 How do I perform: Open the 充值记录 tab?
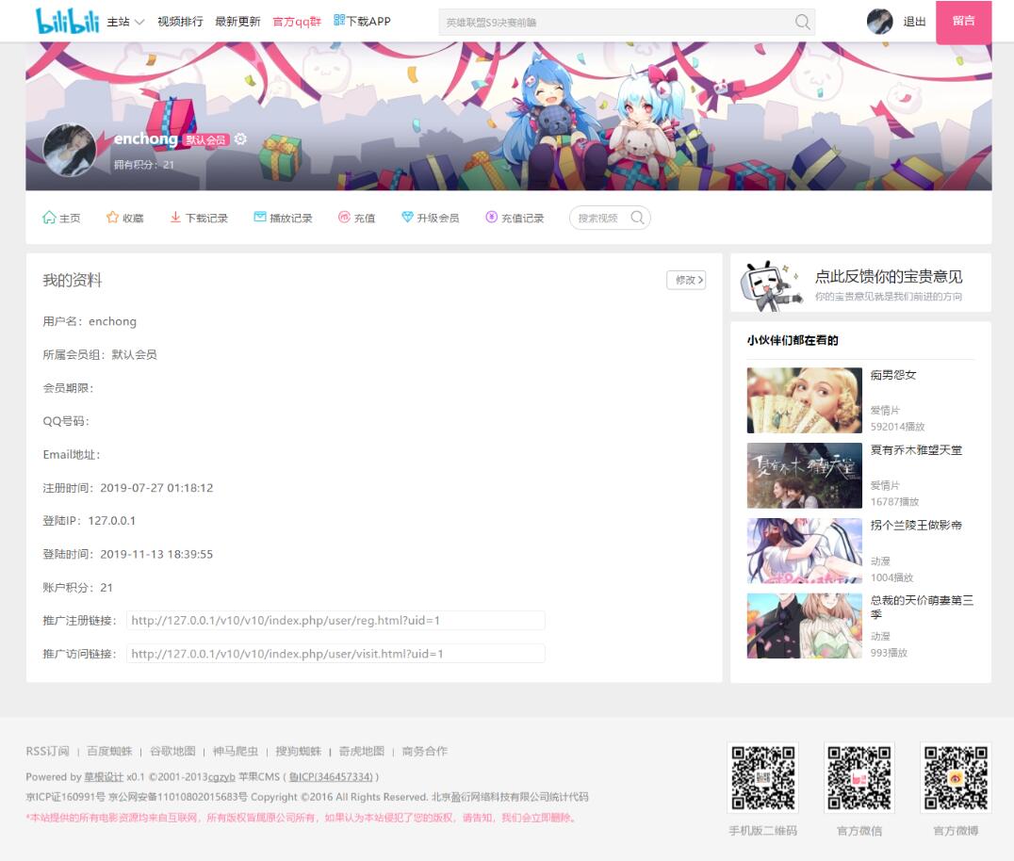[515, 218]
